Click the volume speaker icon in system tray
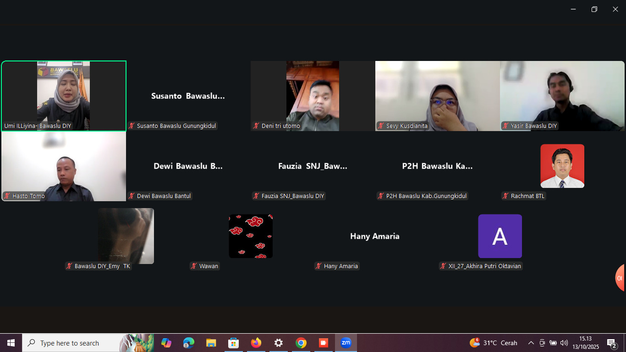The height and width of the screenshot is (352, 626). [564, 342]
